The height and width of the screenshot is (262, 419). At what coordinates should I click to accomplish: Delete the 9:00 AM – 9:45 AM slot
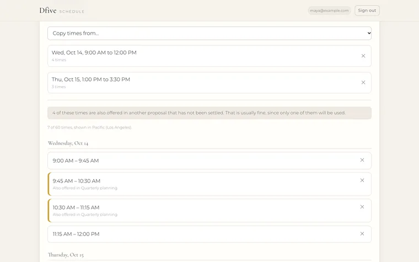tap(362, 160)
